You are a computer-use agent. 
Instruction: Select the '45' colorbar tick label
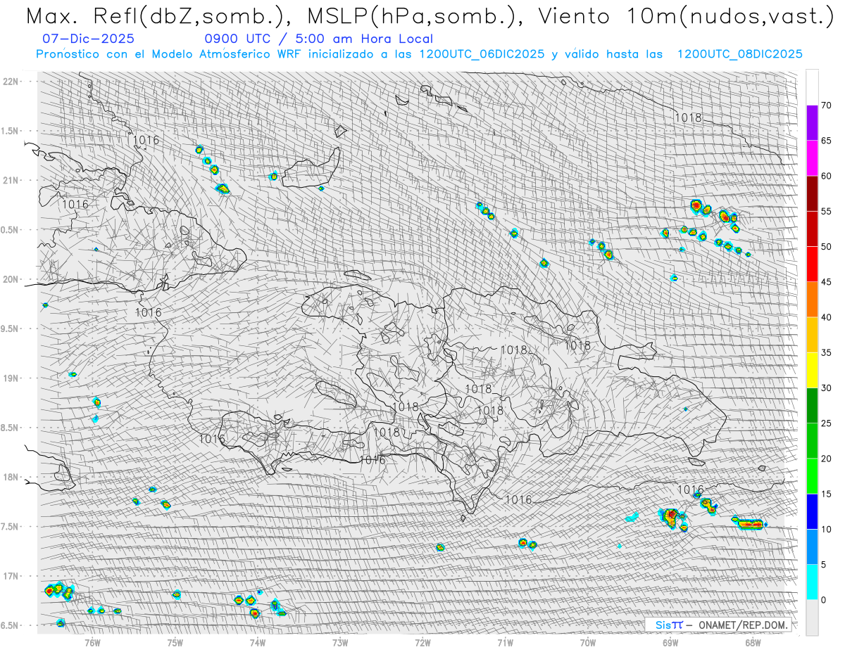click(827, 282)
